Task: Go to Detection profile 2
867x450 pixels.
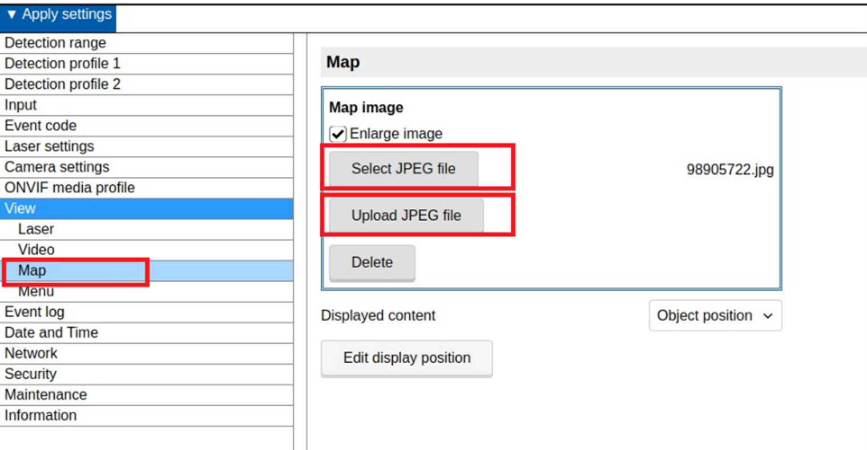Action: click(x=62, y=84)
